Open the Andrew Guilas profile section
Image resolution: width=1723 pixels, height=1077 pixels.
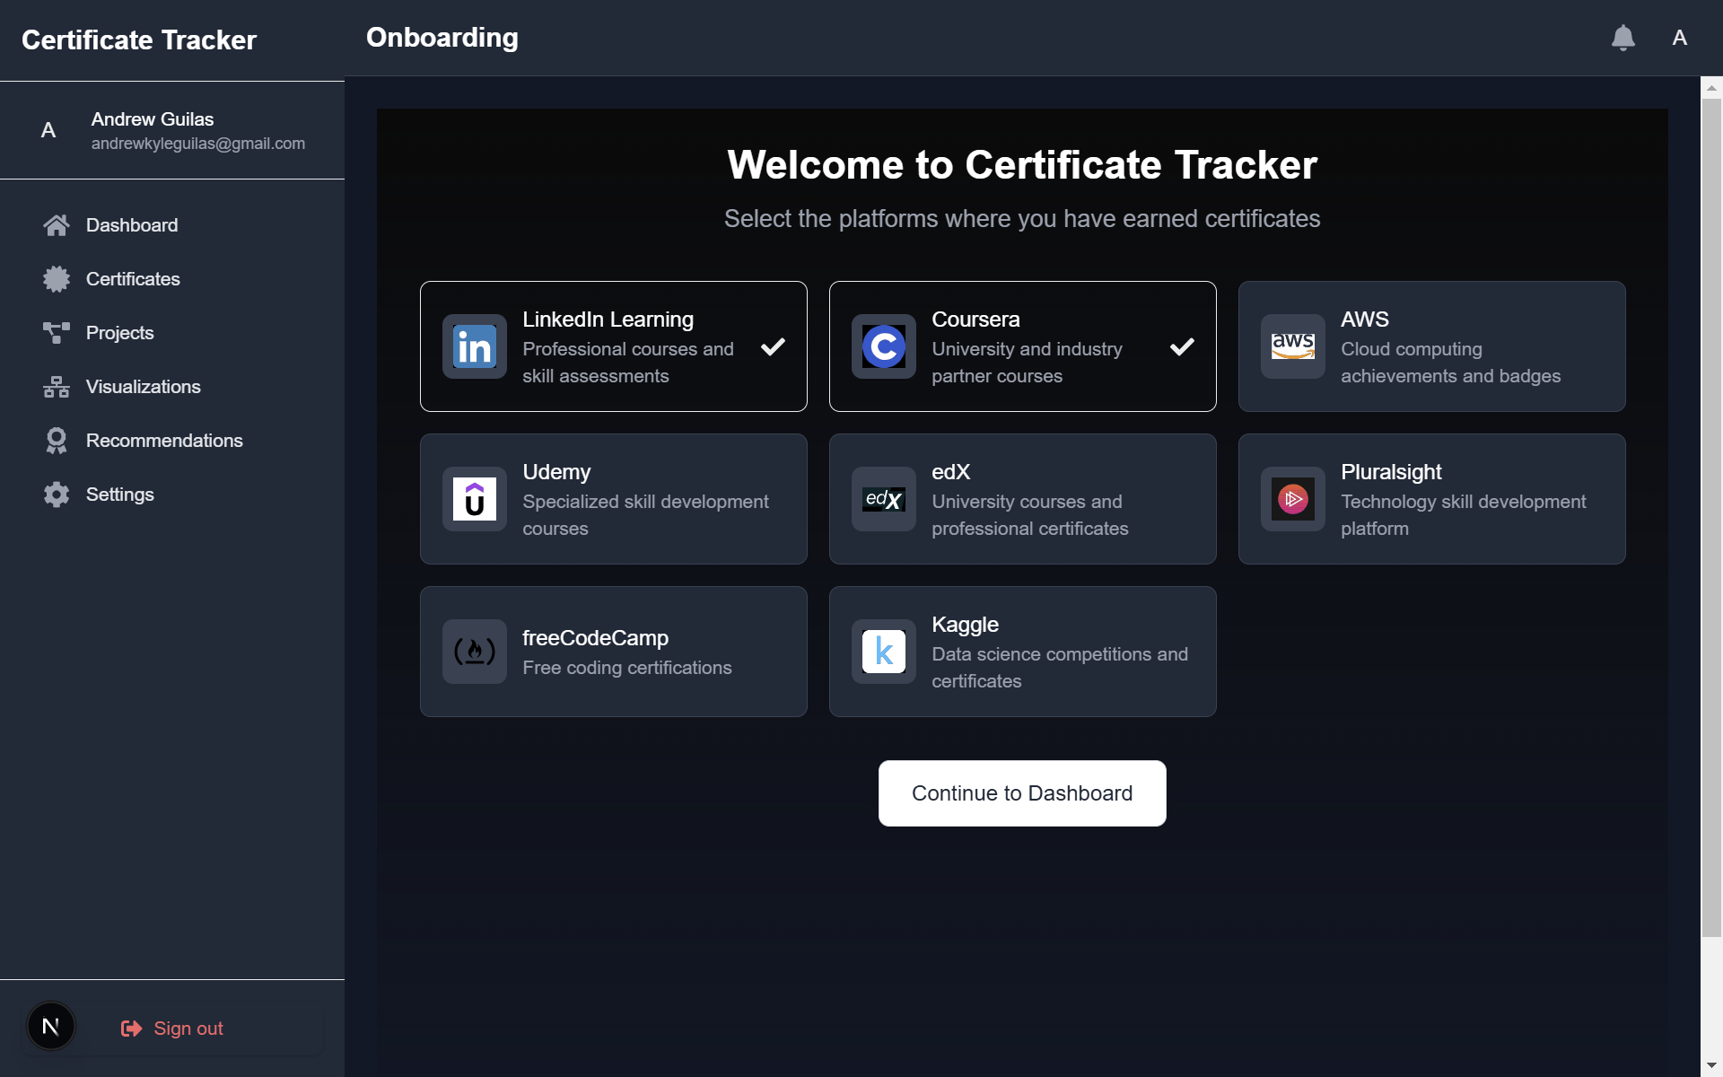[x=172, y=131]
